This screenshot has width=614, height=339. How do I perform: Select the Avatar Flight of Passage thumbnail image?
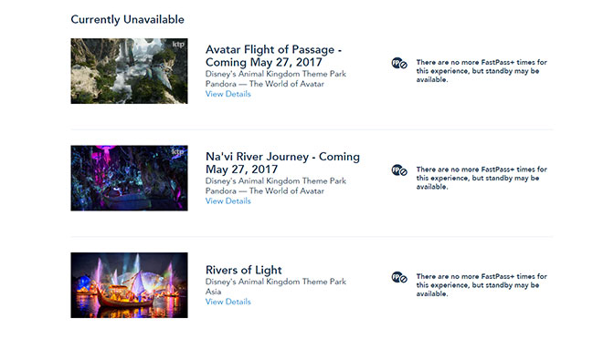pos(129,71)
